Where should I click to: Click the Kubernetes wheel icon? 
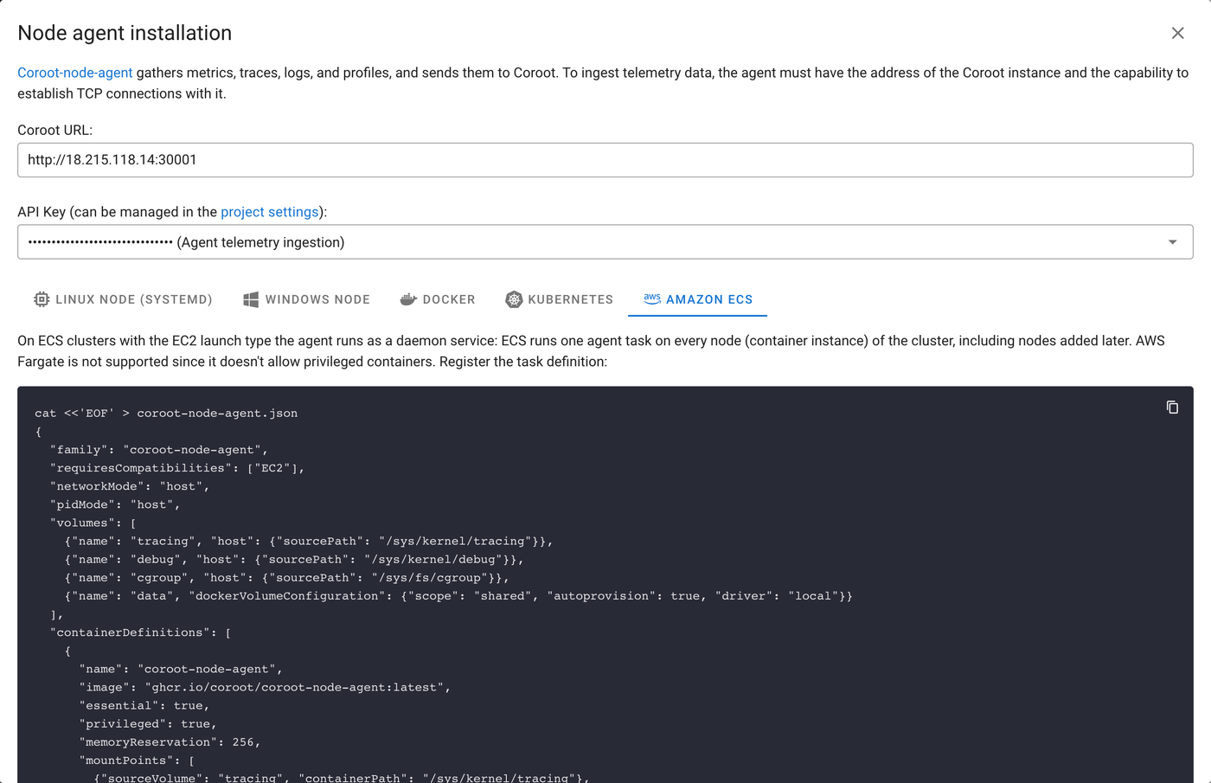click(514, 299)
